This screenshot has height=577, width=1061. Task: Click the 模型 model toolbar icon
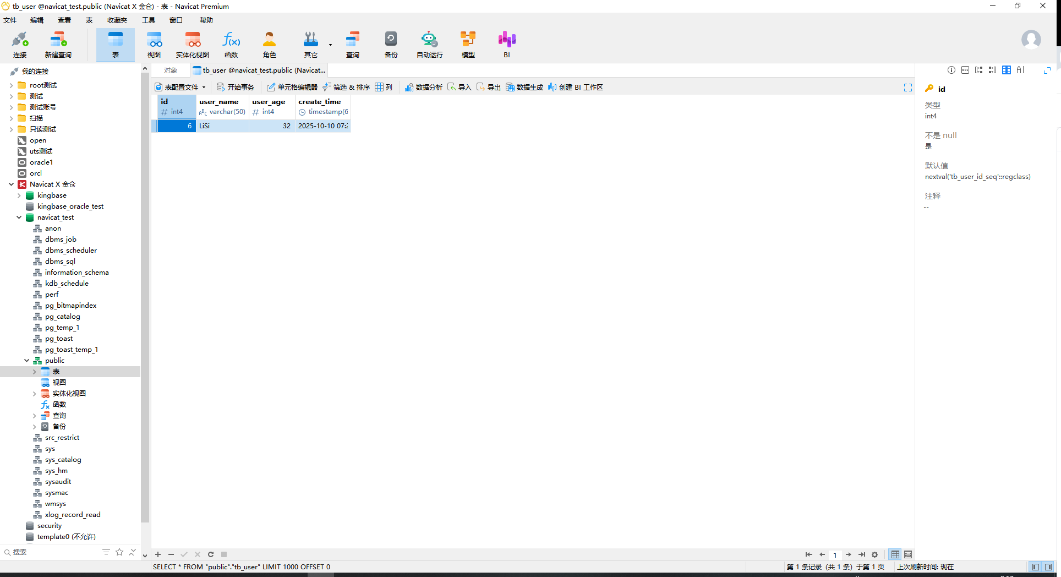(468, 45)
